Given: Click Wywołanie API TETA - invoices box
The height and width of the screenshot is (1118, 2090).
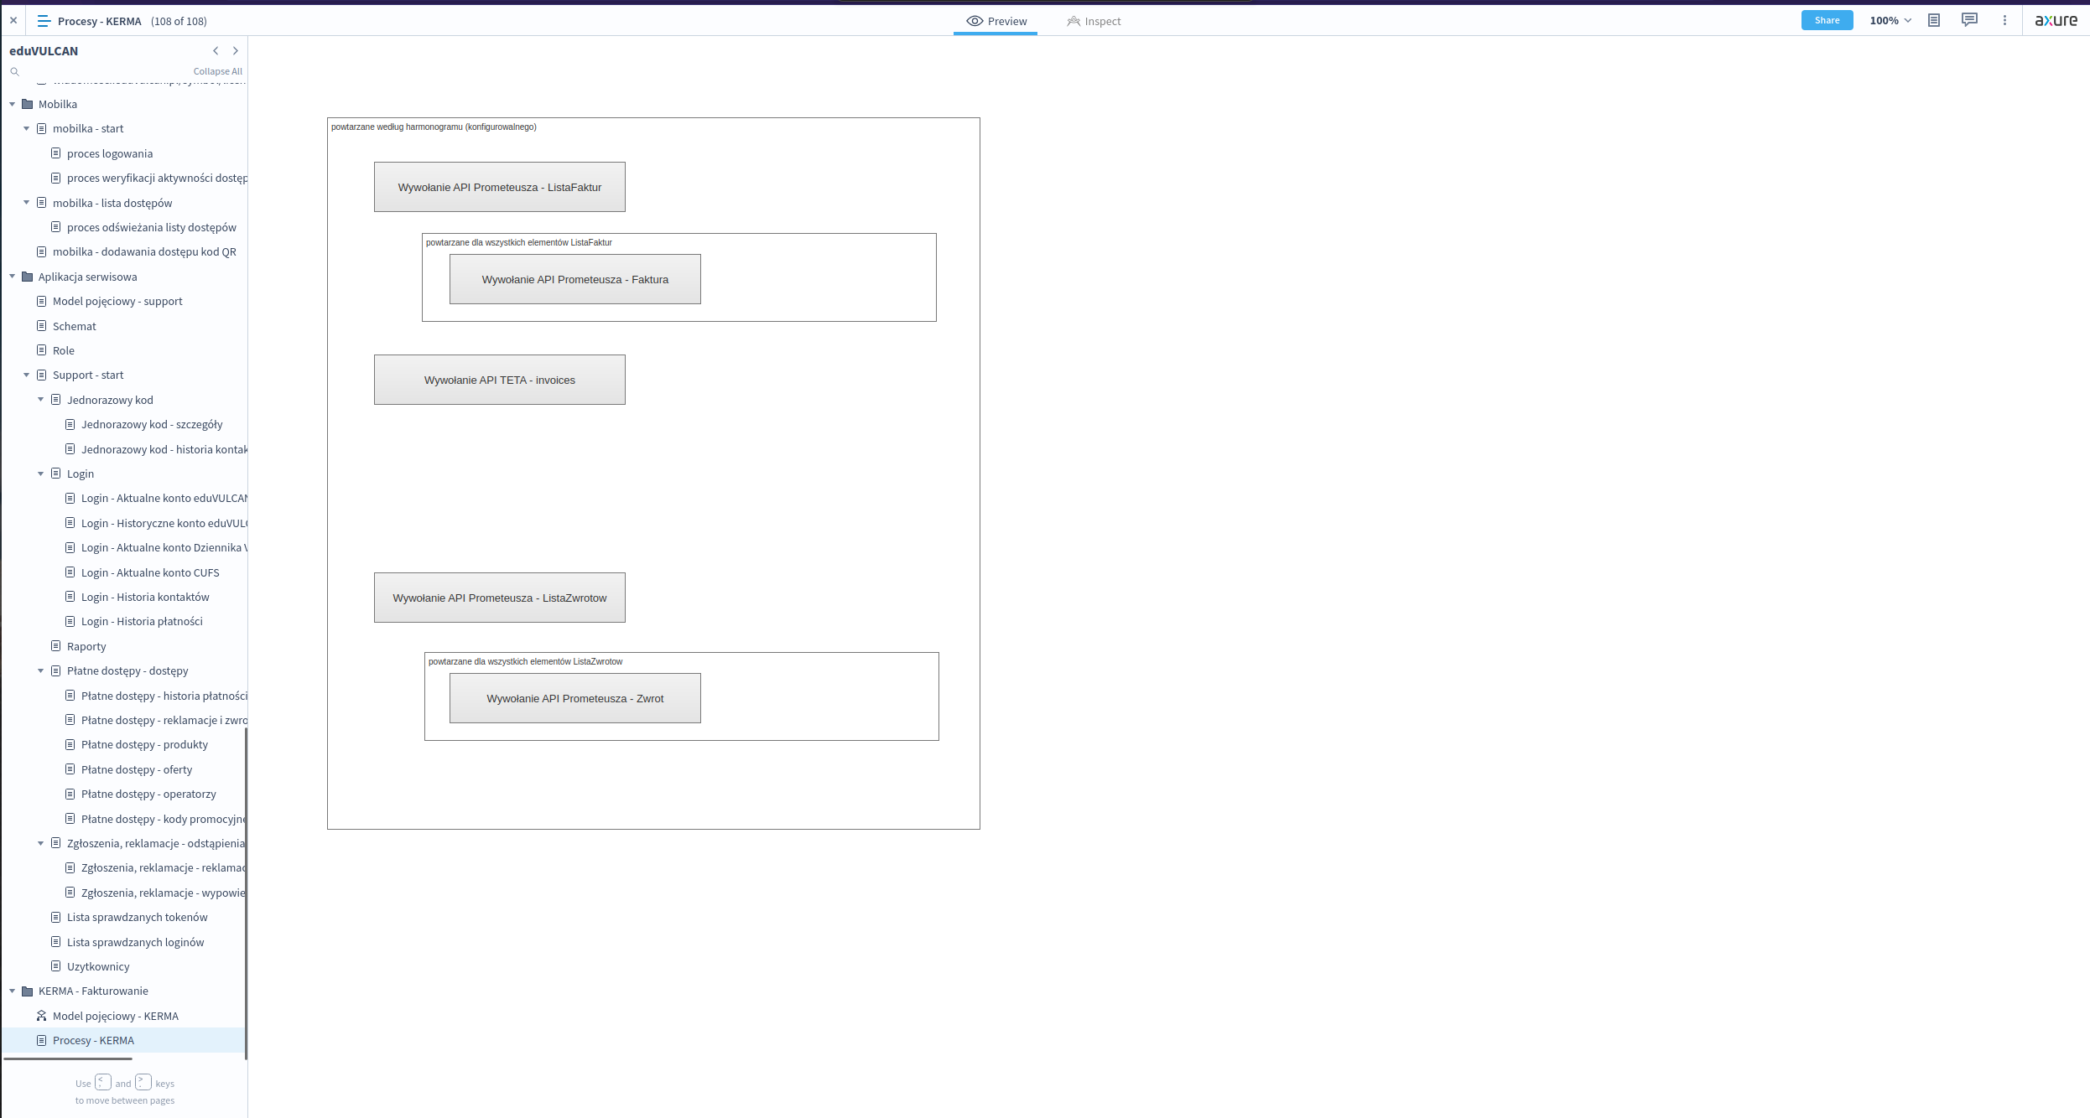Looking at the screenshot, I should (499, 380).
